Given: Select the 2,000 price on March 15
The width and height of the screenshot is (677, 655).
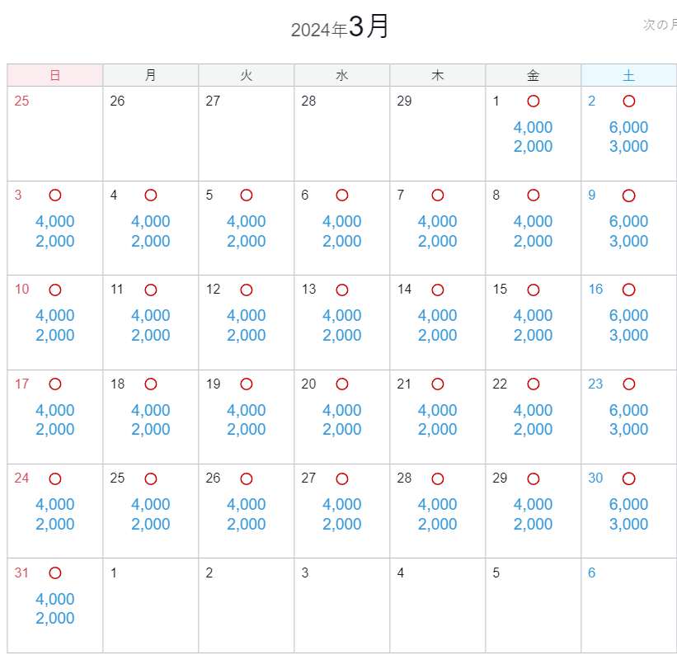Looking at the screenshot, I should 534,335.
